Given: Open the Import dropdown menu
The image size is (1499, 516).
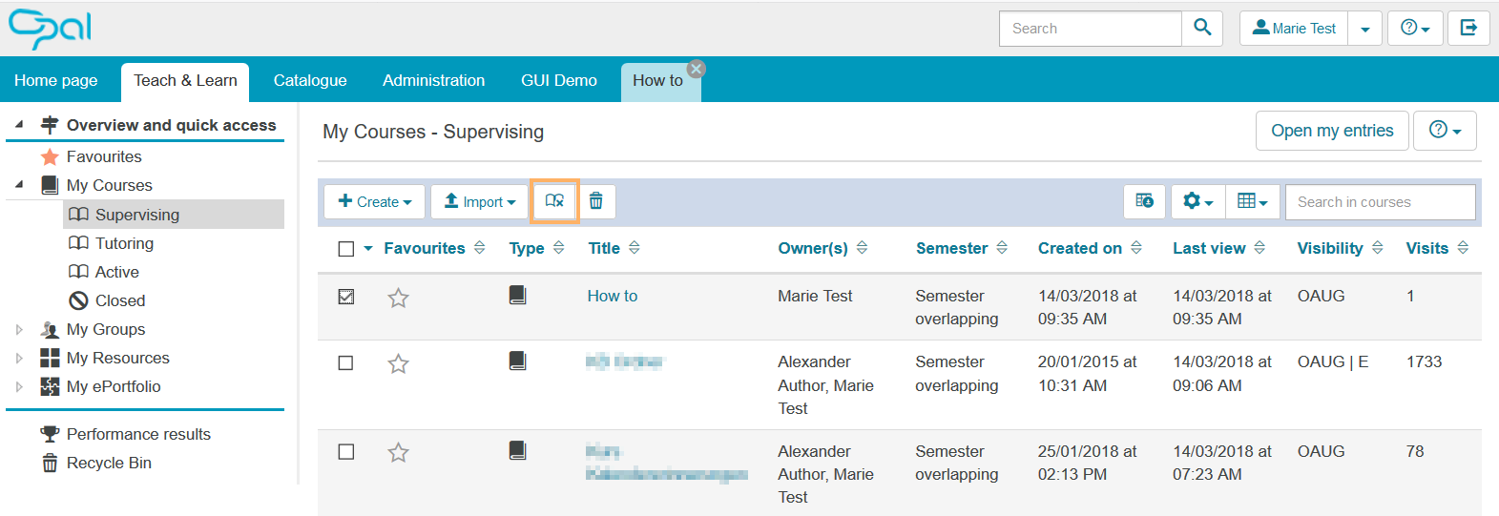Looking at the screenshot, I should pyautogui.click(x=480, y=201).
